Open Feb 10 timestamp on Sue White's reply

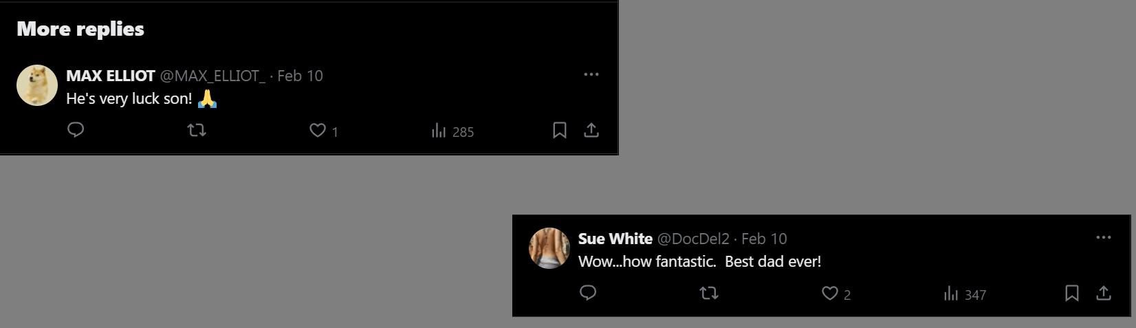(764, 239)
